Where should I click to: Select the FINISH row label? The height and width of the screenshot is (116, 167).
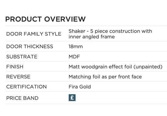point(15,67)
